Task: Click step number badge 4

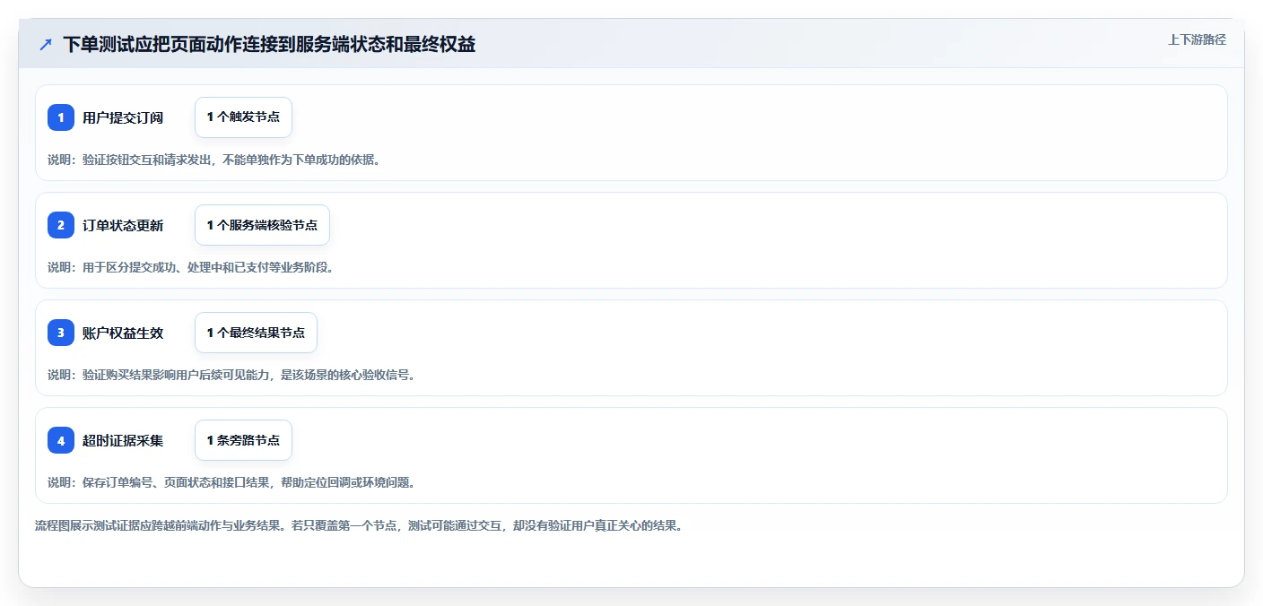Action: coord(61,440)
